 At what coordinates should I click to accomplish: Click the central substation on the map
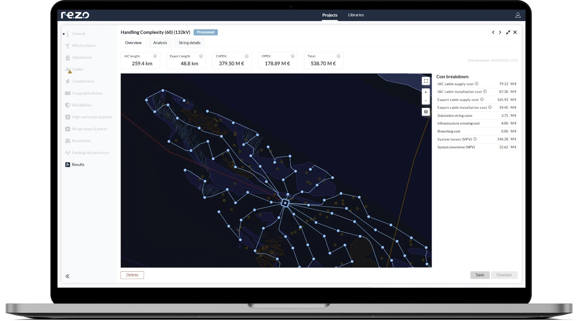point(285,203)
